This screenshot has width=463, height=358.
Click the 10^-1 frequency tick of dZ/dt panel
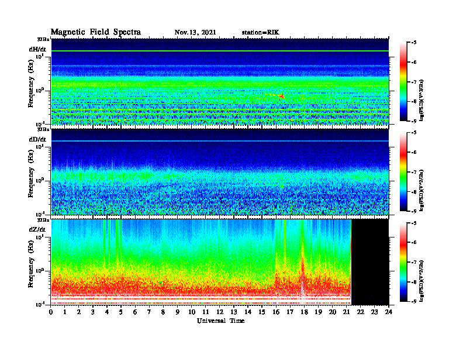tap(40, 304)
